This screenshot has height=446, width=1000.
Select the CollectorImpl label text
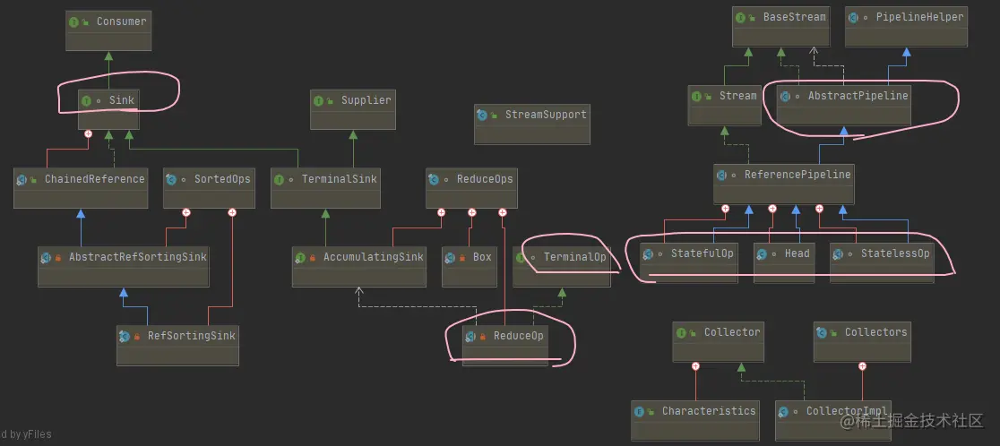[848, 412]
